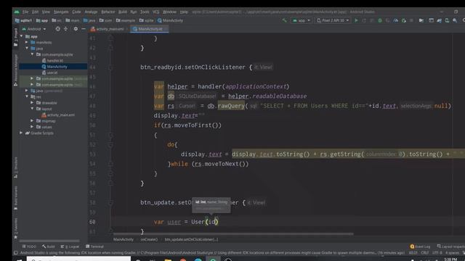
Task: Click fold marker on line 58 gutter
Action: coord(110,203)
